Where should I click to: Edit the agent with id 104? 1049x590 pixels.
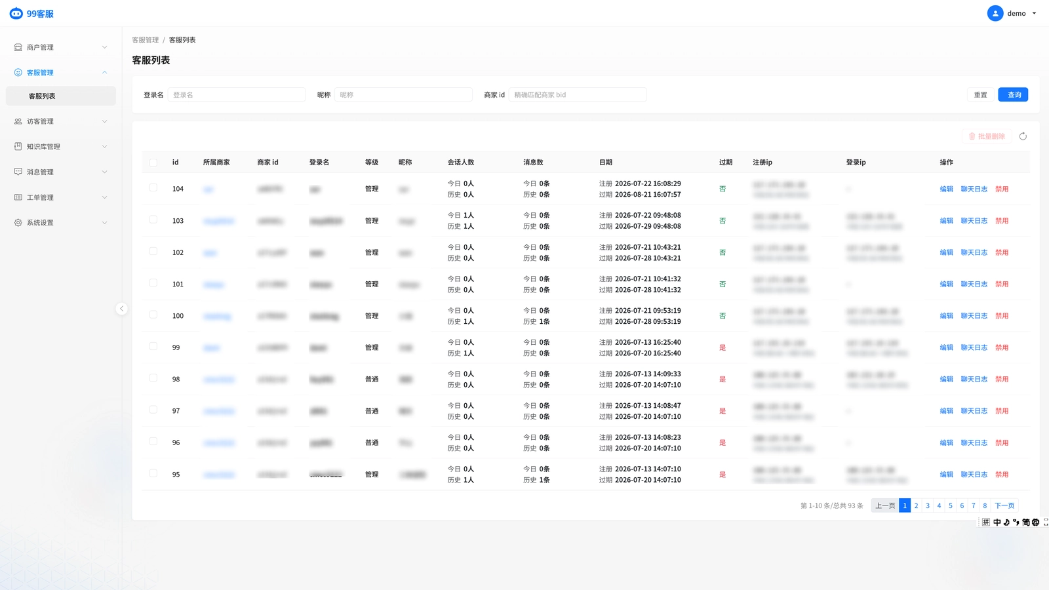click(946, 189)
